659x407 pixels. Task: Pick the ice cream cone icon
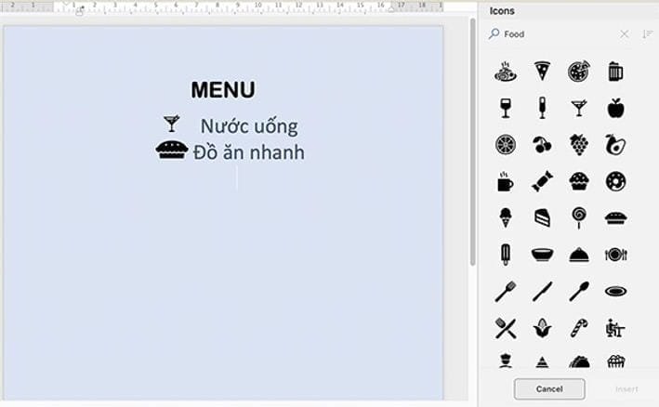(x=506, y=218)
